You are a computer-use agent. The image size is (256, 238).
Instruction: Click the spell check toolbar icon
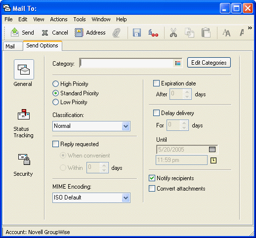pos(153,33)
